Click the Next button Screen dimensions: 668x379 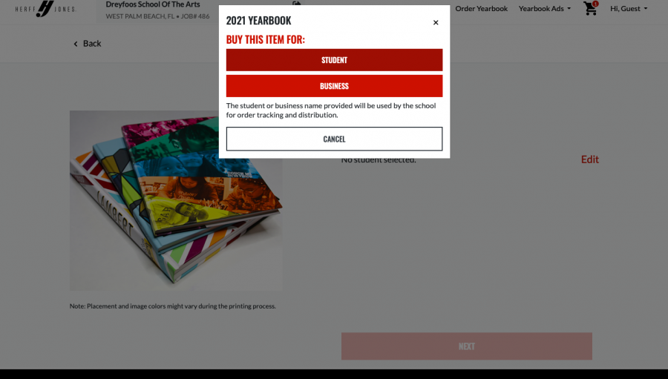point(467,346)
